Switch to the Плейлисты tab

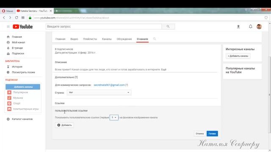click(x=90, y=39)
